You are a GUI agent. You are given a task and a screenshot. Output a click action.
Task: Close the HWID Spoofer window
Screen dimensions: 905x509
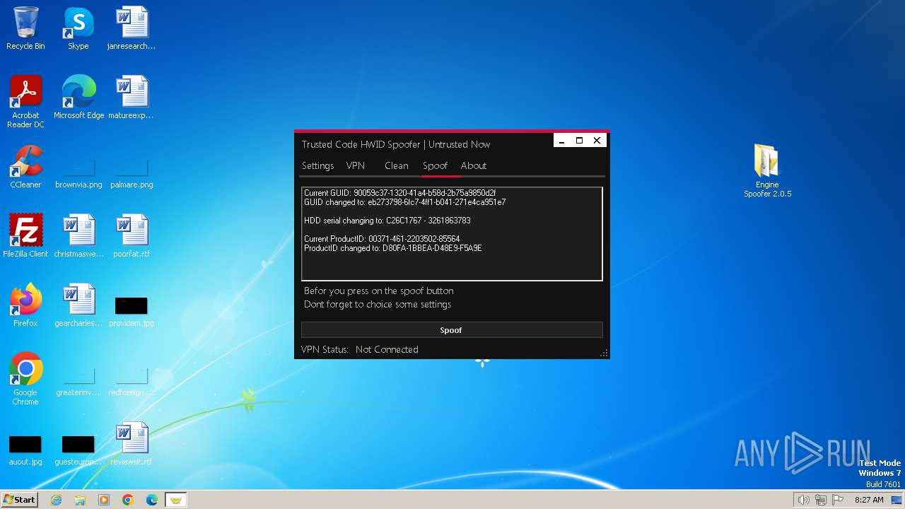(597, 141)
